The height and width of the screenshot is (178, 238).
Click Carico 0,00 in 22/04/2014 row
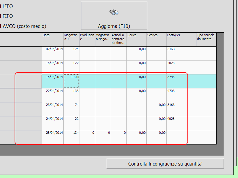point(137,95)
